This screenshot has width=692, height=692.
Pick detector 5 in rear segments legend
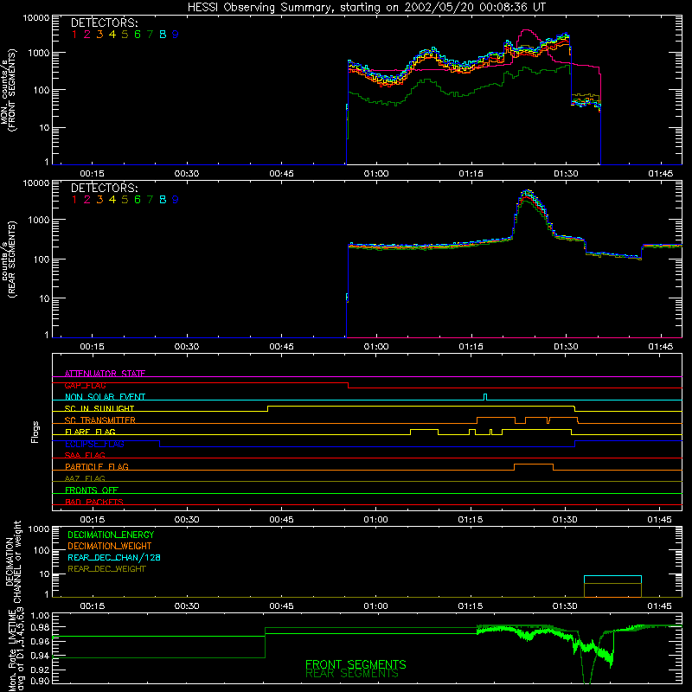tap(125, 200)
